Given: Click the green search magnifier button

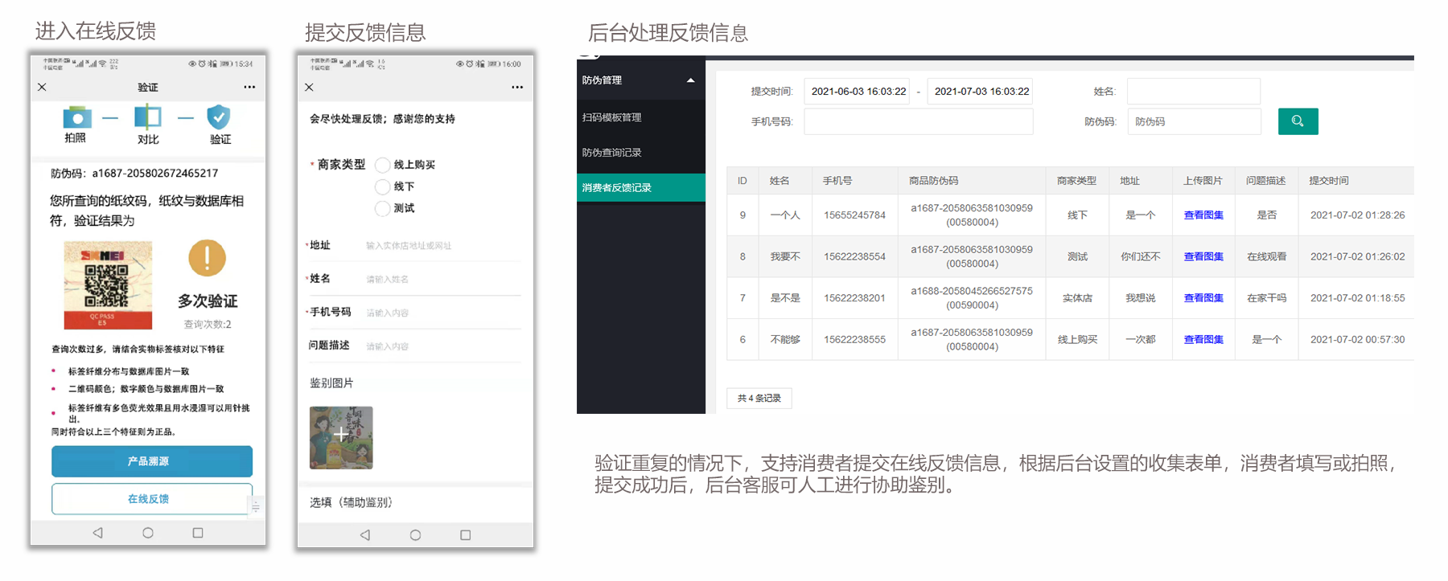Looking at the screenshot, I should (1298, 121).
